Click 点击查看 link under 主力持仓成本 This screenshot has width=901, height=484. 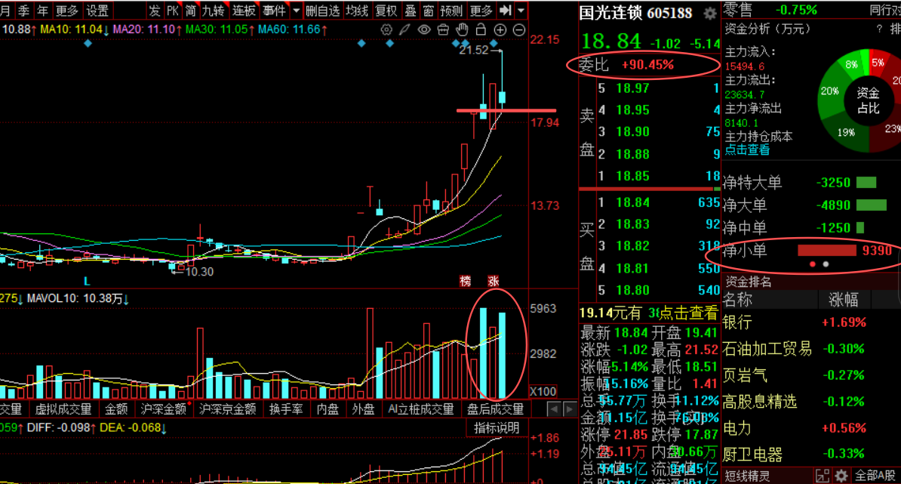pos(747,150)
